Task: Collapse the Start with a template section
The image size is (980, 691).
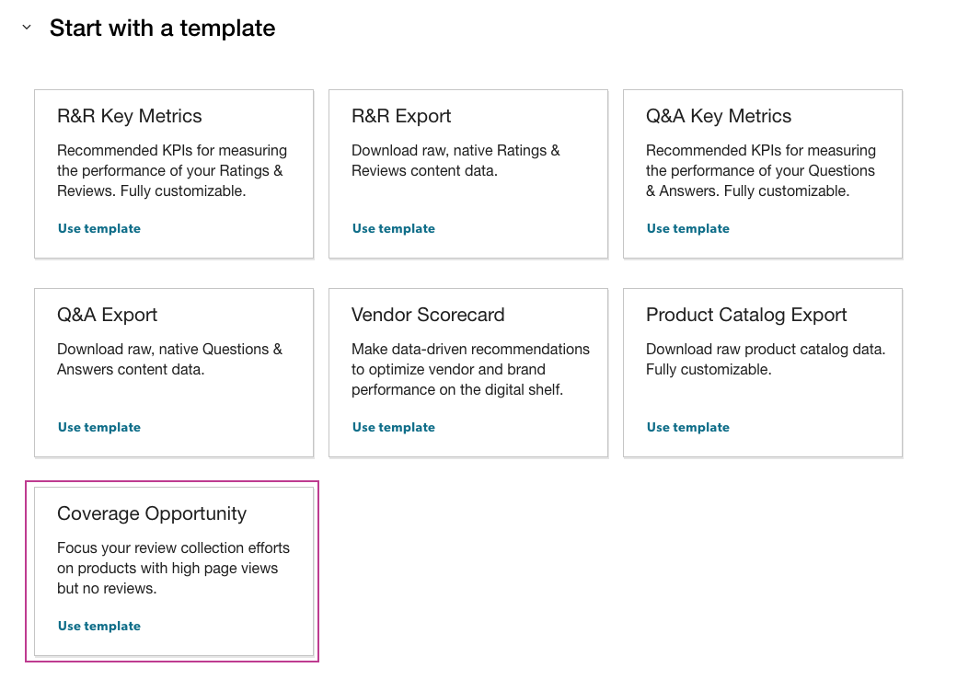Action: (x=27, y=28)
